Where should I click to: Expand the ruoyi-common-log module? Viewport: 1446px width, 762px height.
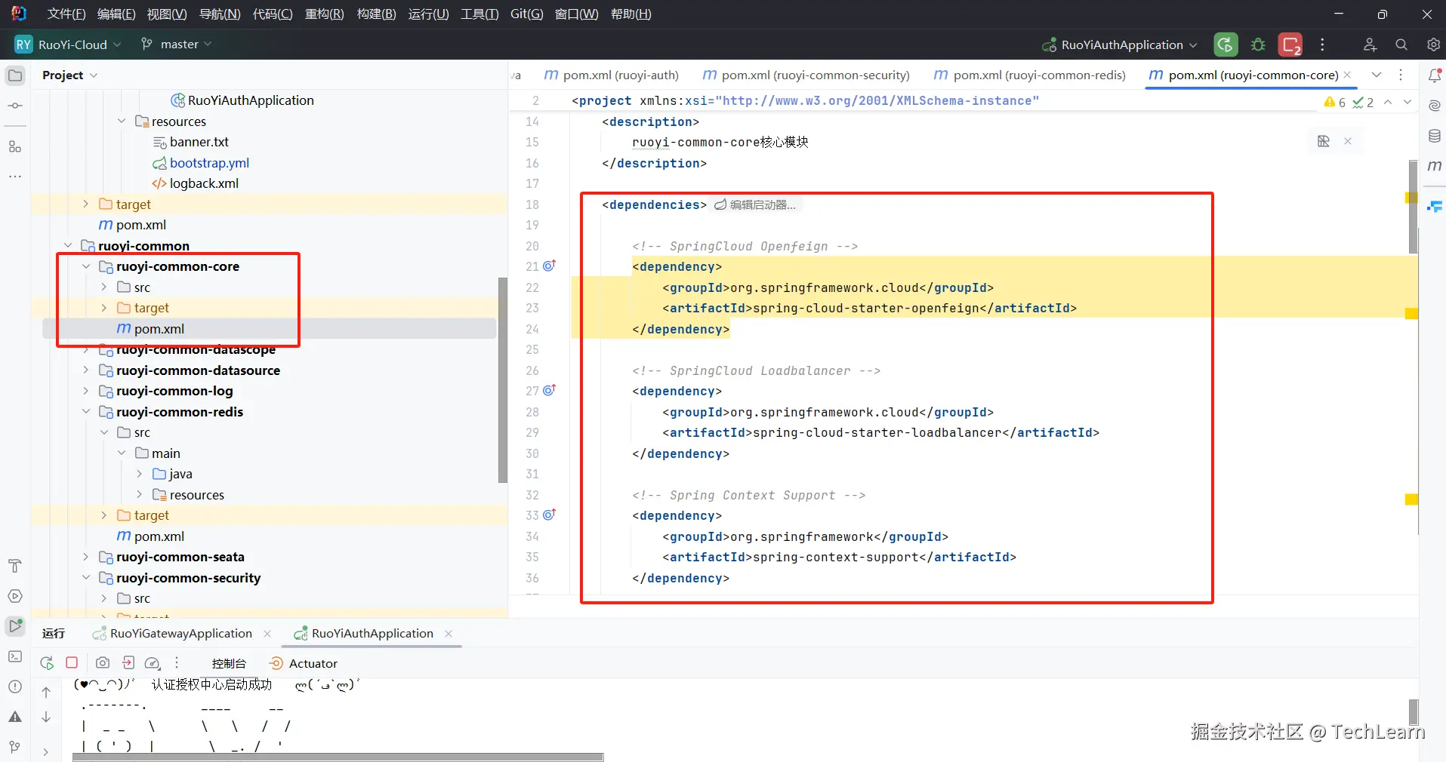(86, 391)
